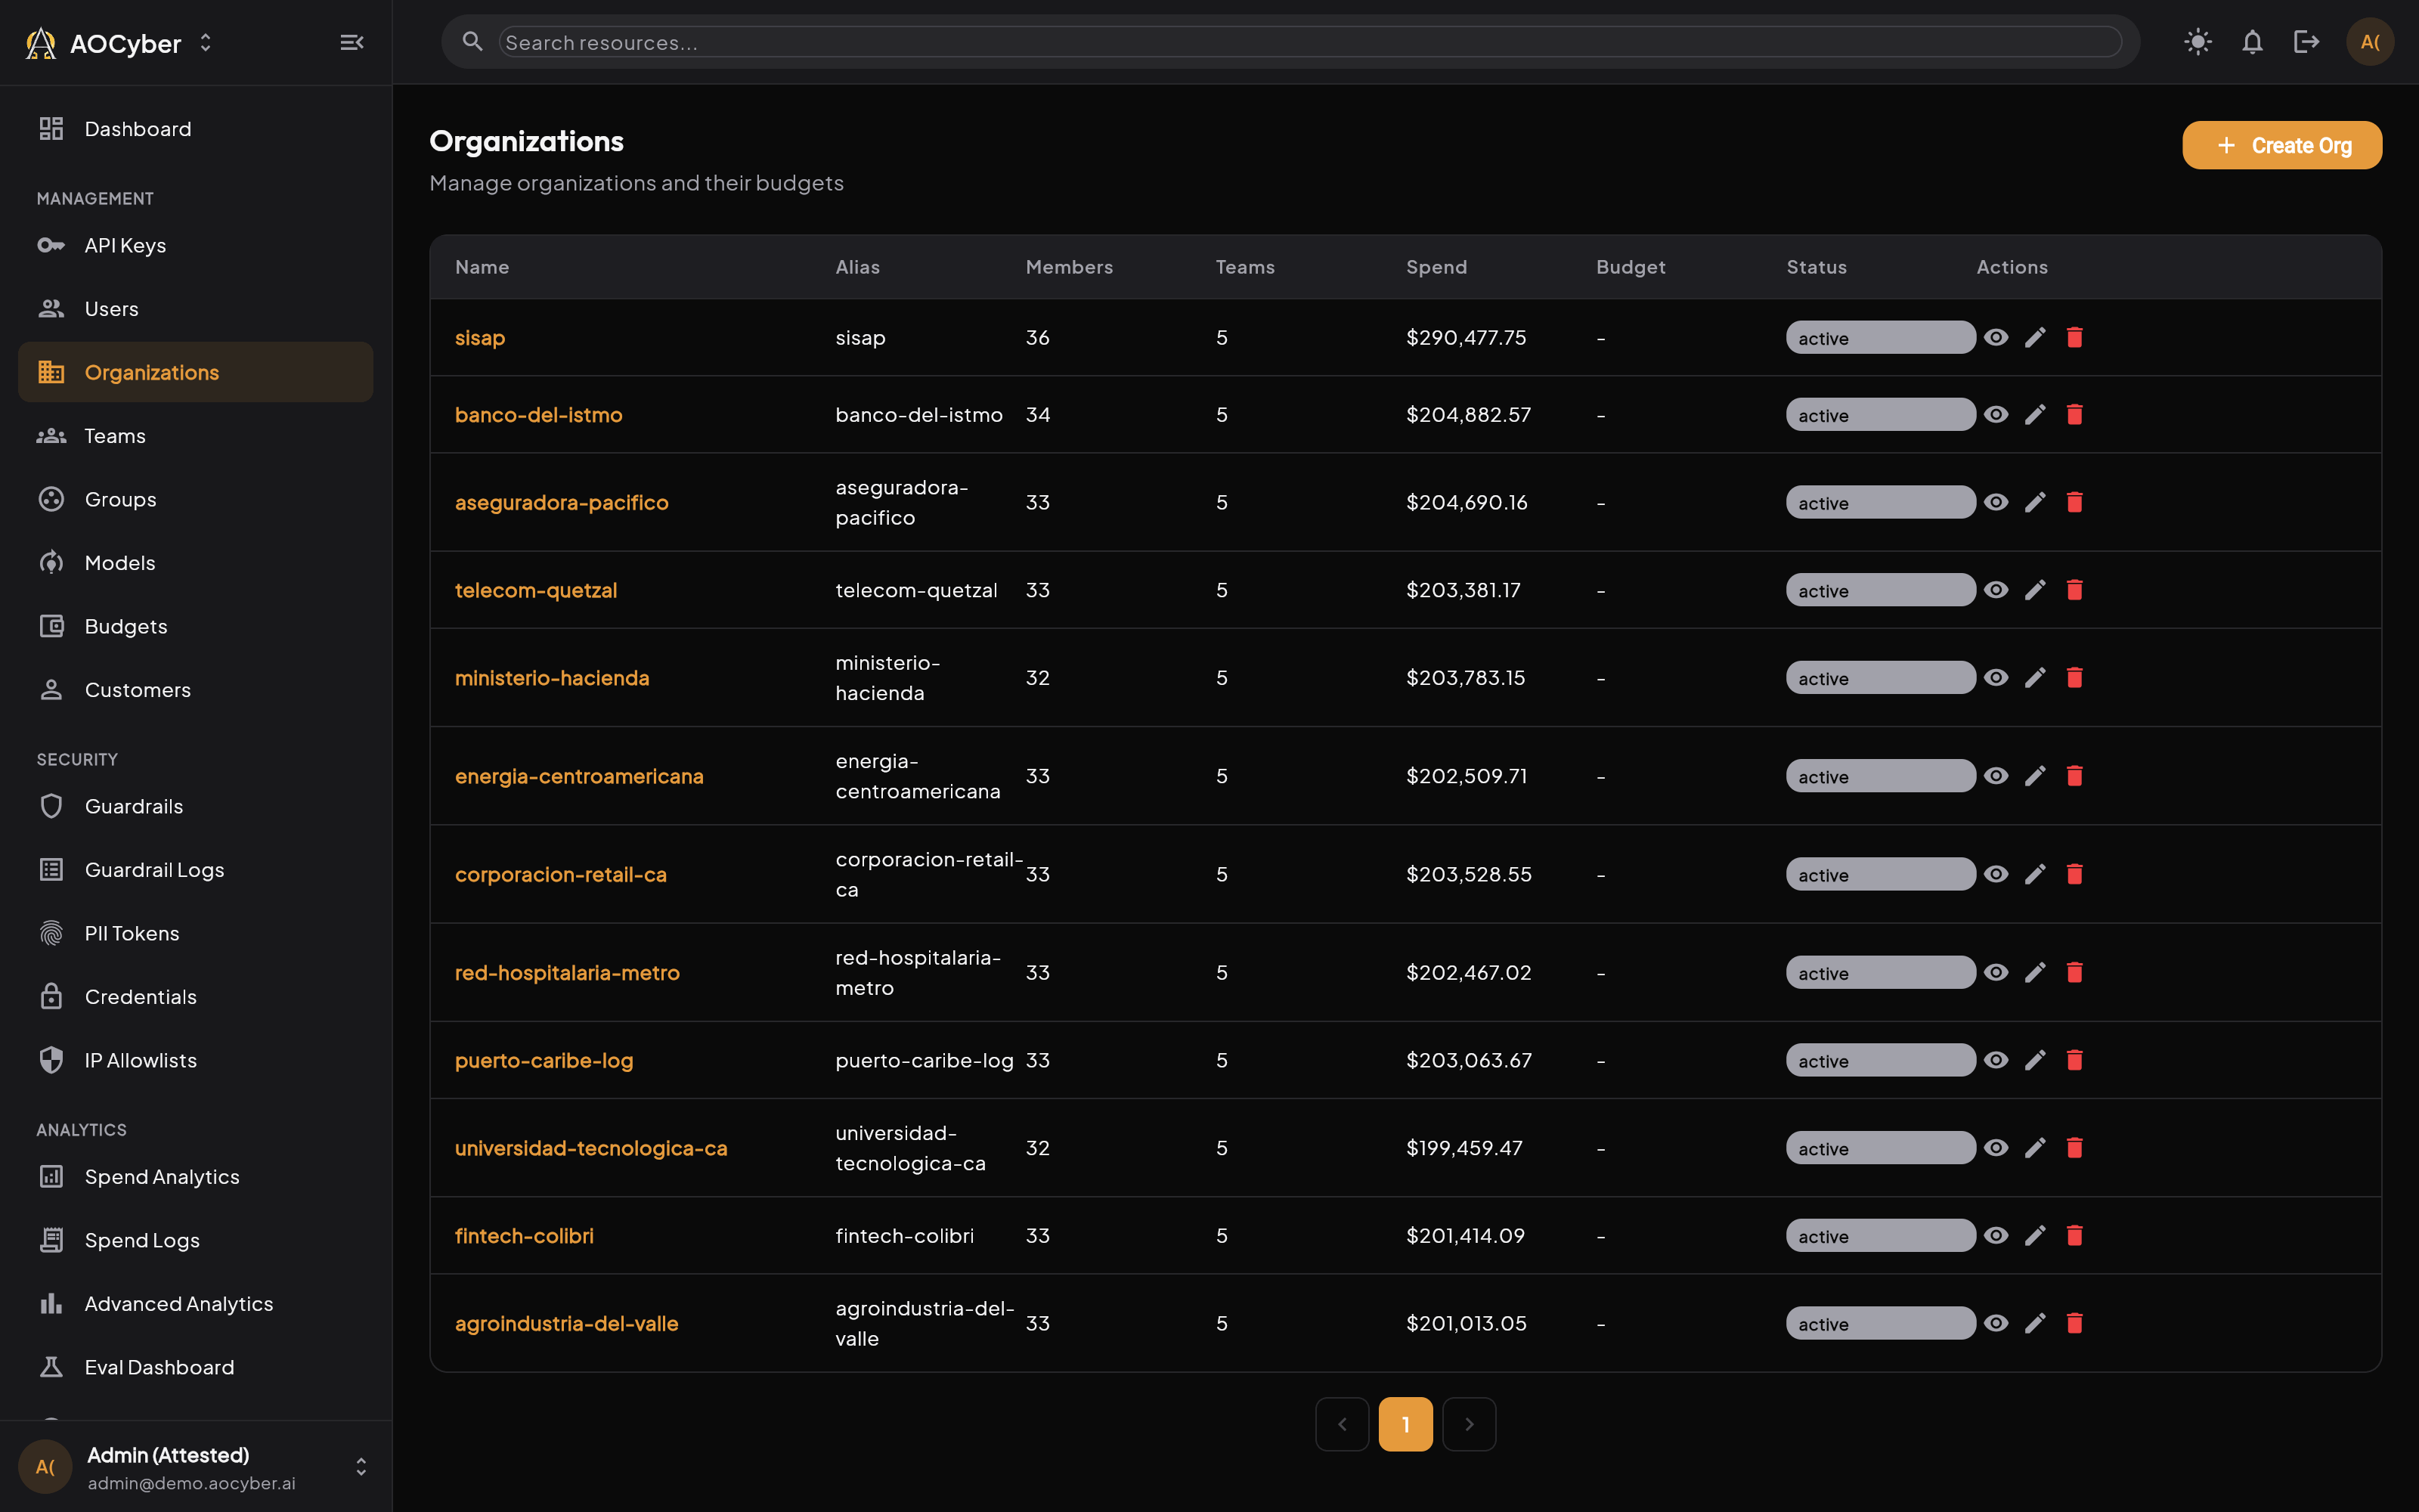Go to API Keys page
This screenshot has width=2419, height=1512.
(195, 245)
